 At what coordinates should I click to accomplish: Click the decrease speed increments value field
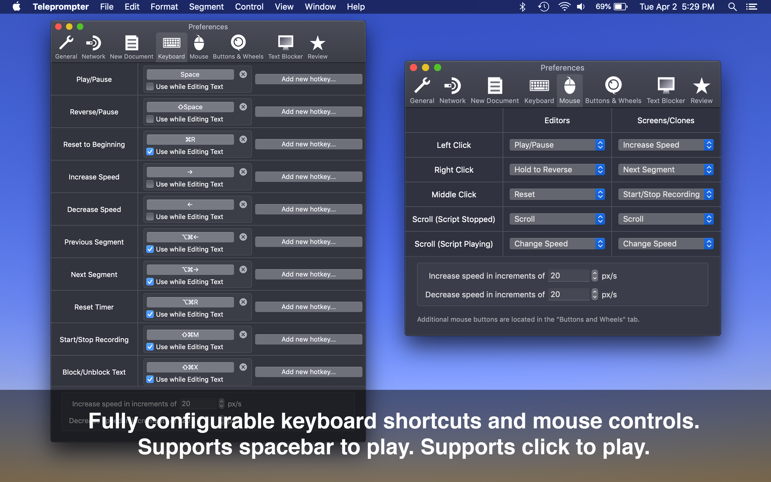568,294
